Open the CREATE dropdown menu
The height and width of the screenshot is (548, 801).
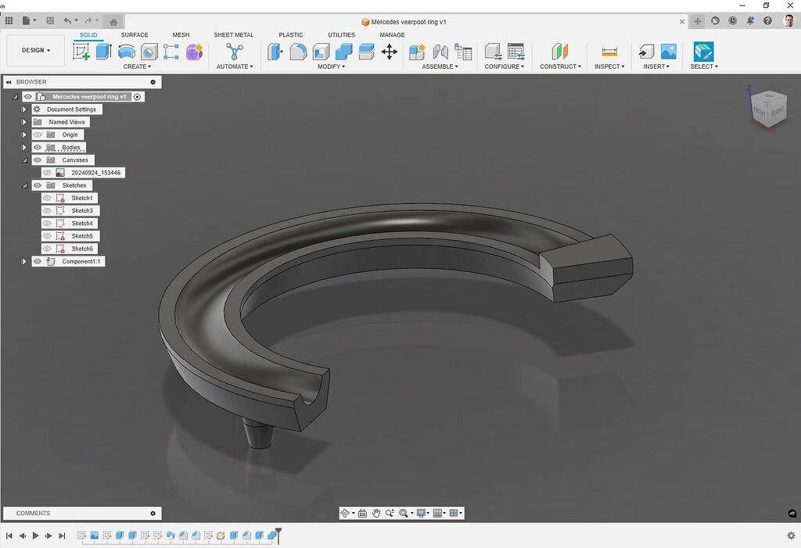137,66
